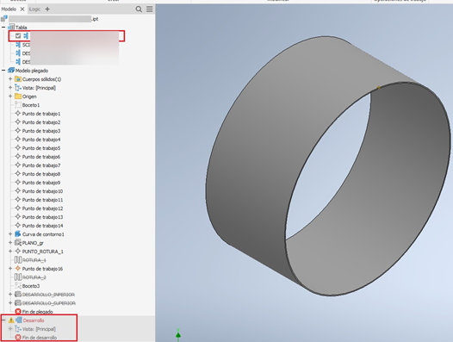This screenshot has width=453, height=342.
Task: Expand the Origen folder
Action: pyautogui.click(x=10, y=96)
